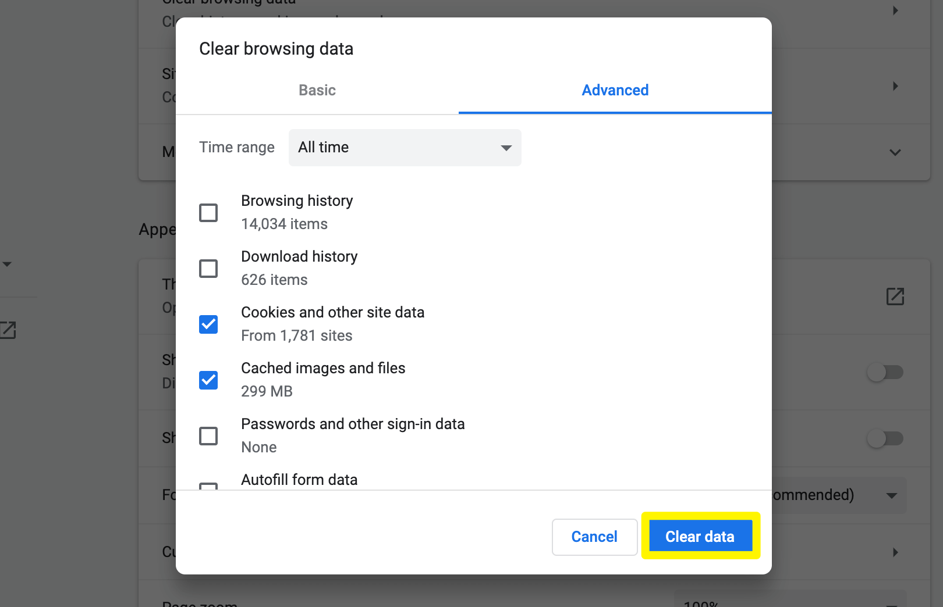Viewport: 943px width, 607px height.
Task: Collapse the left sidebar section arrow
Action: [7, 265]
